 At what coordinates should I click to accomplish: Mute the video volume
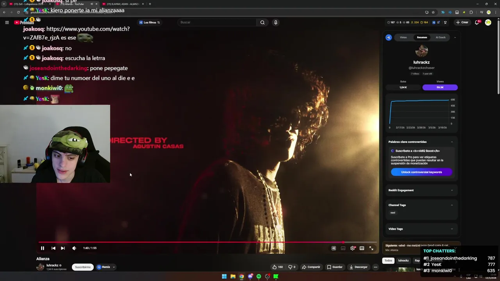tap(74, 248)
